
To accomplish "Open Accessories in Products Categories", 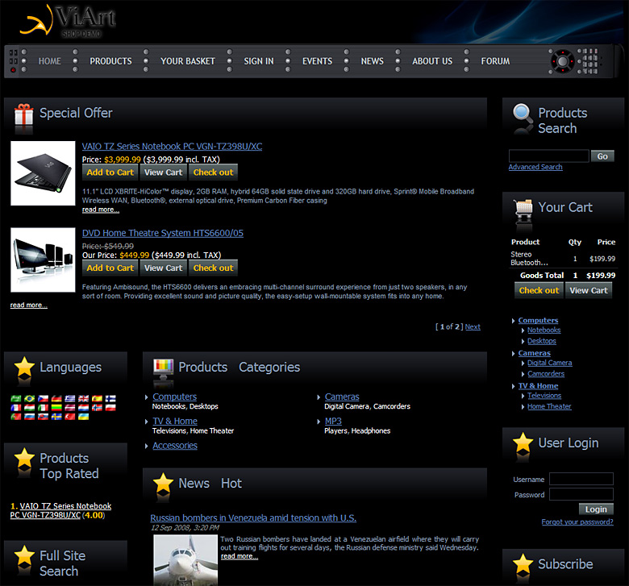I will [175, 446].
